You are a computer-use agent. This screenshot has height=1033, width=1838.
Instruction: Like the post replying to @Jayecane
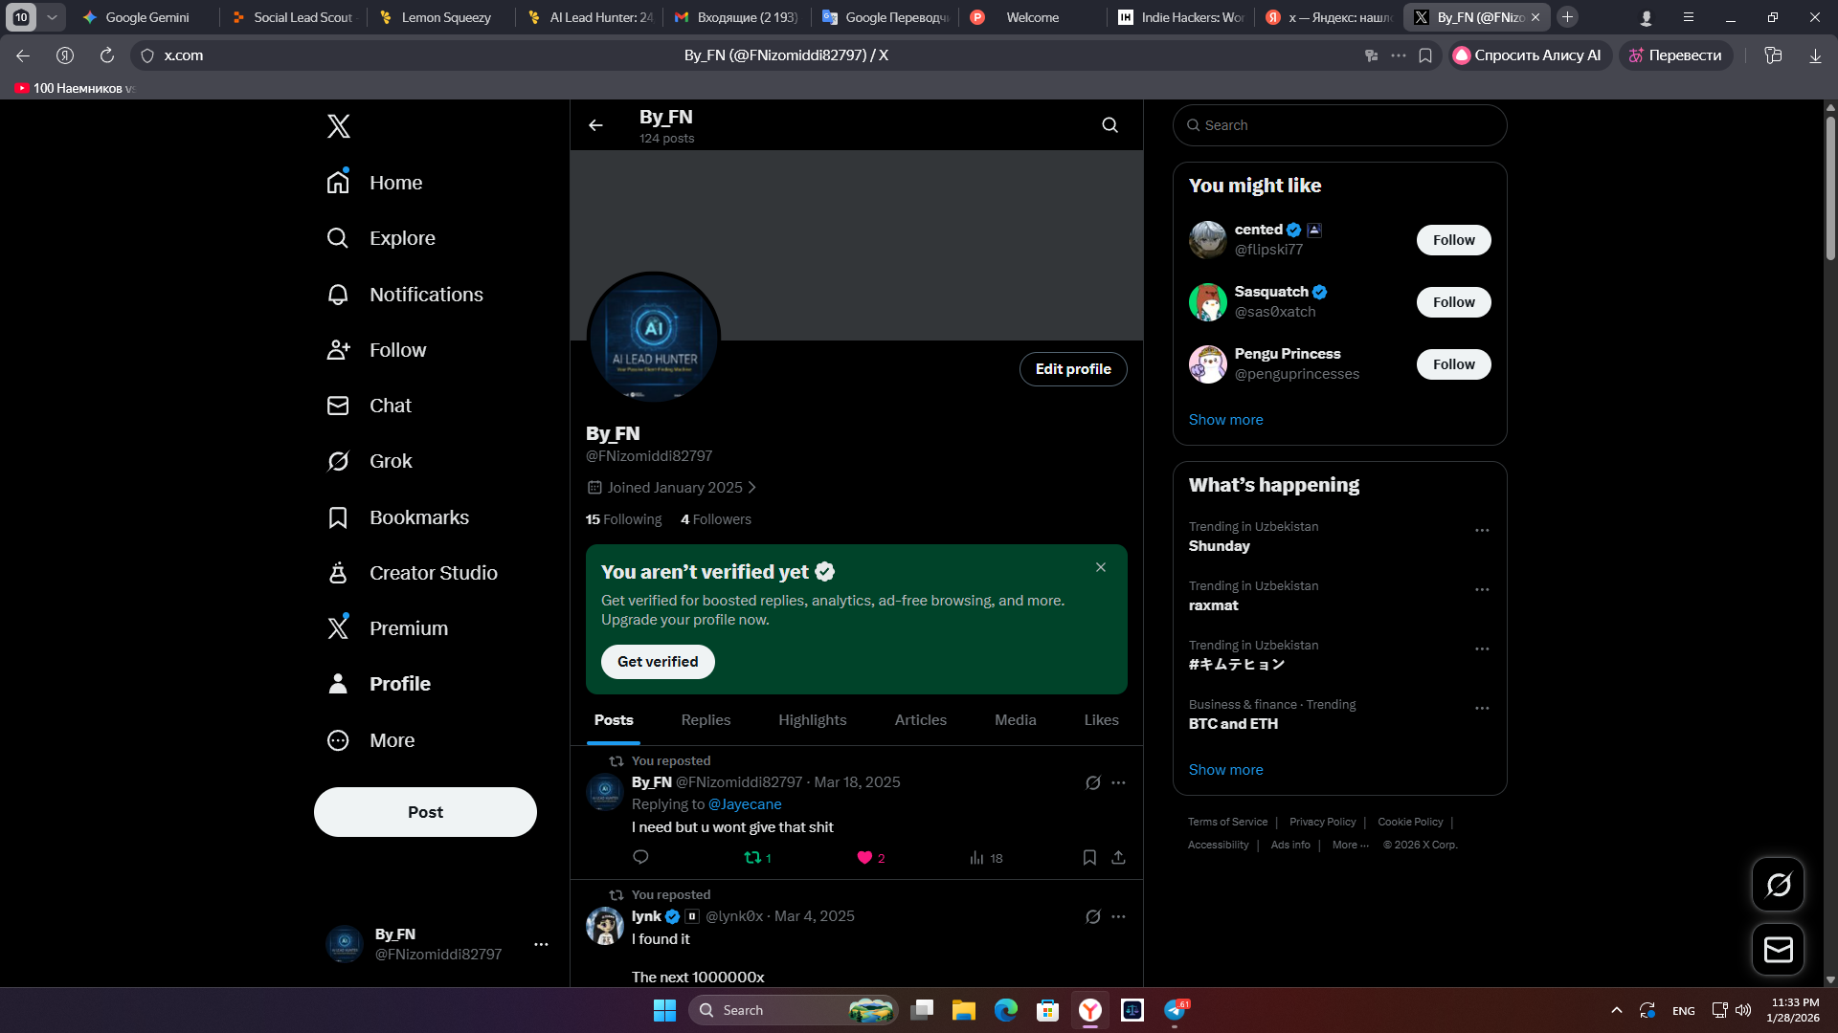tap(864, 858)
